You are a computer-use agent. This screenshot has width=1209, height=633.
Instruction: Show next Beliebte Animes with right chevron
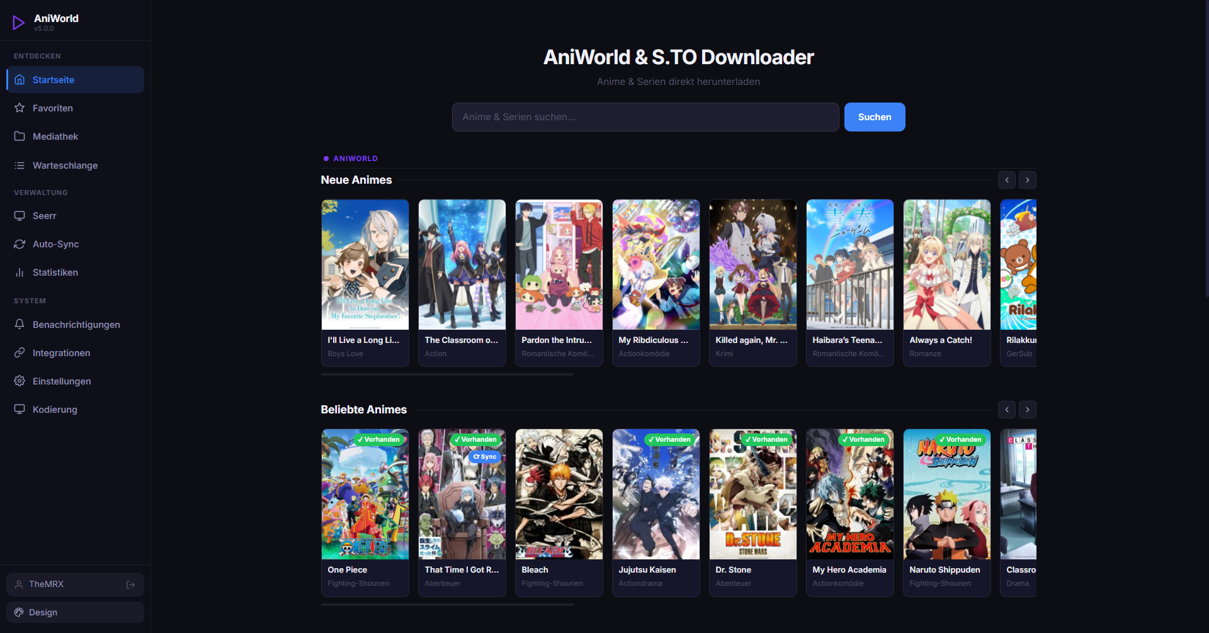(x=1028, y=410)
